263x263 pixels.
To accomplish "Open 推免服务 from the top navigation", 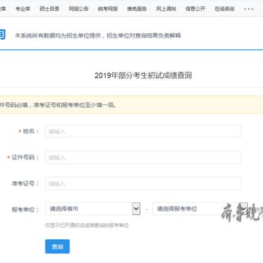I will click(137, 9).
